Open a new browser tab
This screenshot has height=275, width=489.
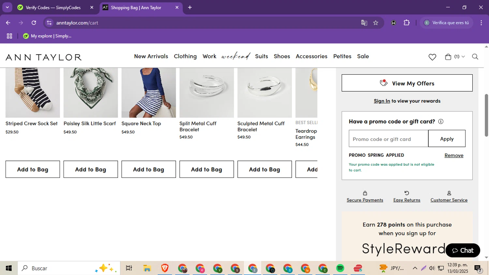tap(190, 8)
